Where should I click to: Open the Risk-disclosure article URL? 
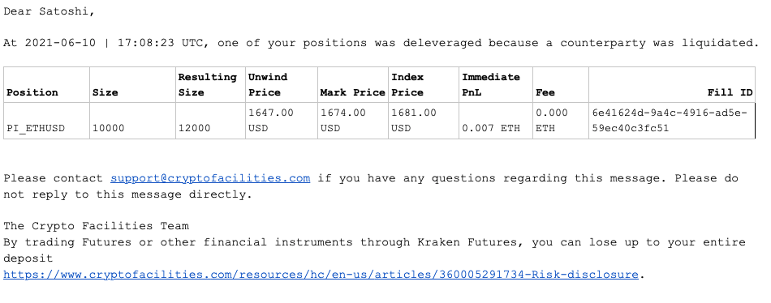click(321, 275)
